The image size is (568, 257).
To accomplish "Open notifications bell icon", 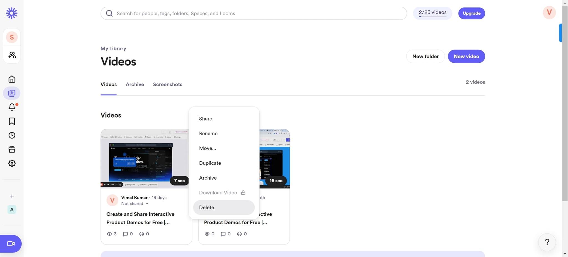I will [x=12, y=107].
